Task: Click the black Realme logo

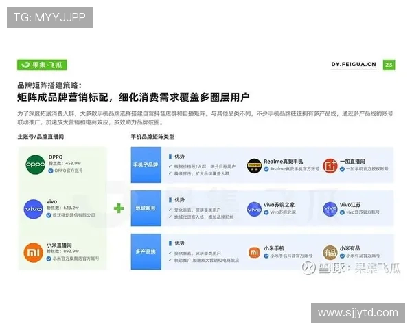Action: click(254, 166)
